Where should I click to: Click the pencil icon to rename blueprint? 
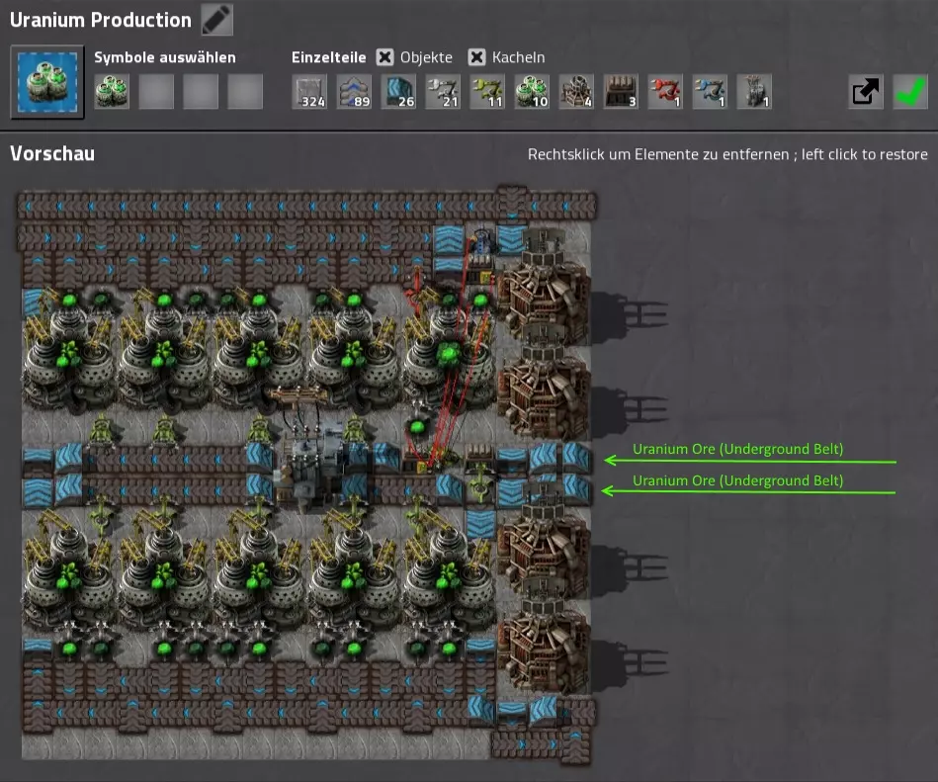pyautogui.click(x=216, y=19)
